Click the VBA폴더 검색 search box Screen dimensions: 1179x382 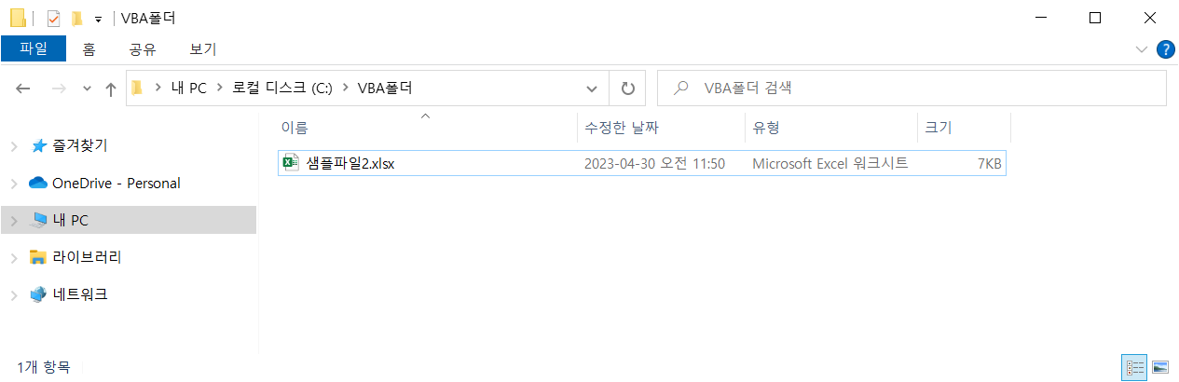pos(912,89)
